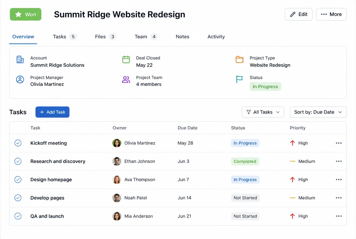Click the Edit button
Image resolution: width=356 pixels, height=239 pixels.
click(299, 14)
